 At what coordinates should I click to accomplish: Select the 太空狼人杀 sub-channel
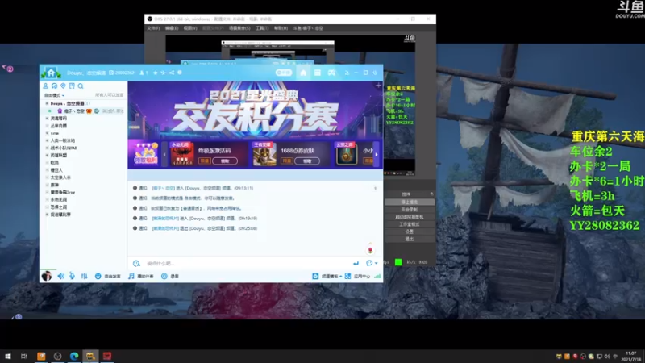click(60, 177)
